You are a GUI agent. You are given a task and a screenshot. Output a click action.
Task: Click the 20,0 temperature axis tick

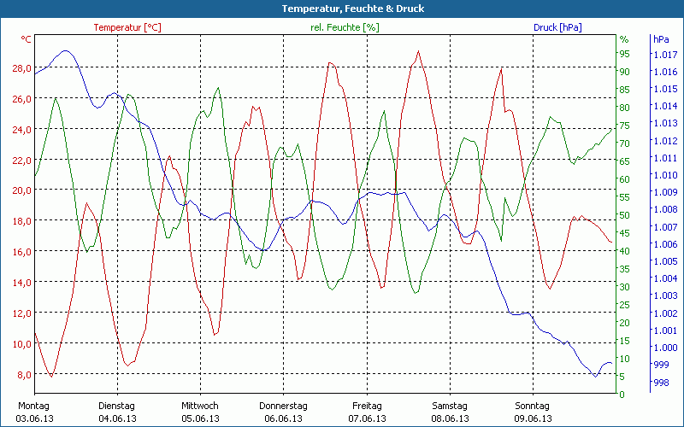21,190
